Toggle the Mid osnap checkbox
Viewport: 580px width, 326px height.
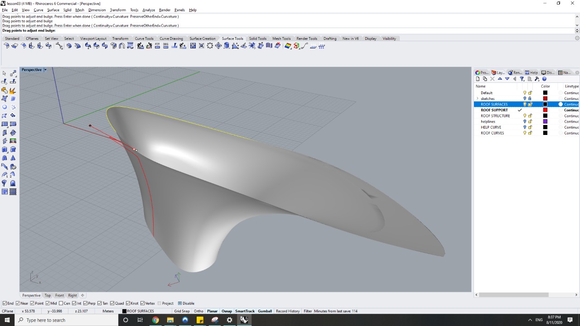tap(48, 303)
